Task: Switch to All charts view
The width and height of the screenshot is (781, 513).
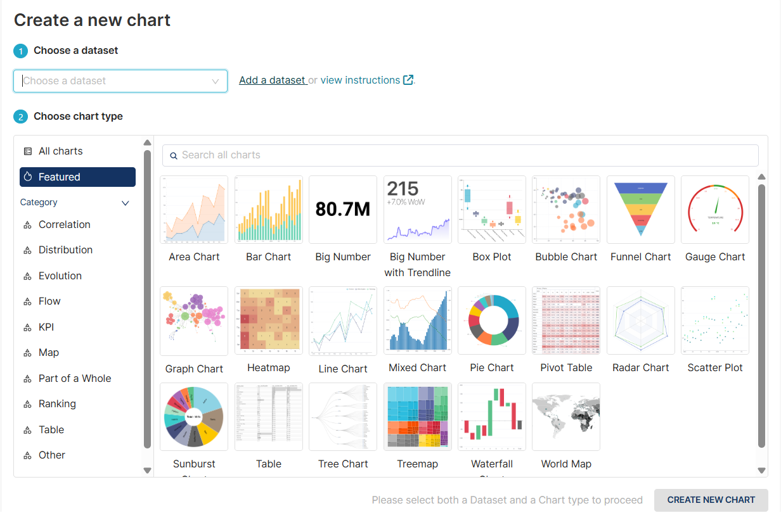Action: click(x=61, y=151)
